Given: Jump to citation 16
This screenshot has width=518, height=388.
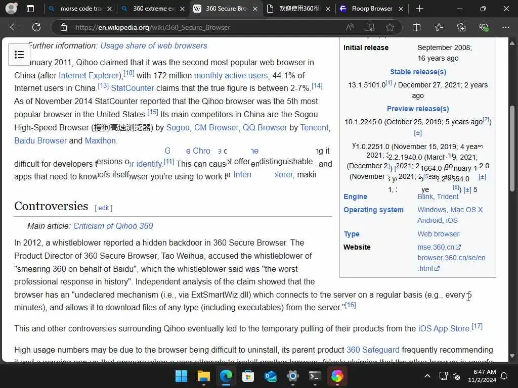Looking at the screenshot, I should [351, 305].
